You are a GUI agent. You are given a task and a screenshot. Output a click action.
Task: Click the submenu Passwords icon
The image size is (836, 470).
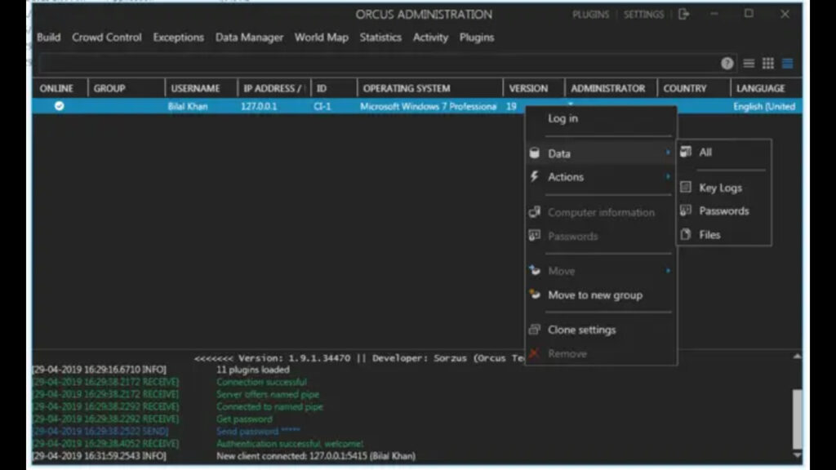pyautogui.click(x=686, y=211)
